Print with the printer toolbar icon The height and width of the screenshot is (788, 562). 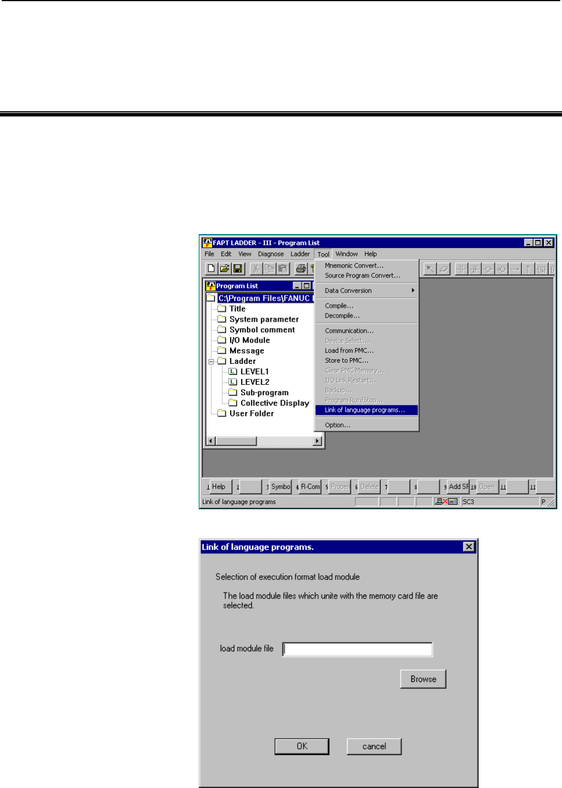tap(301, 269)
